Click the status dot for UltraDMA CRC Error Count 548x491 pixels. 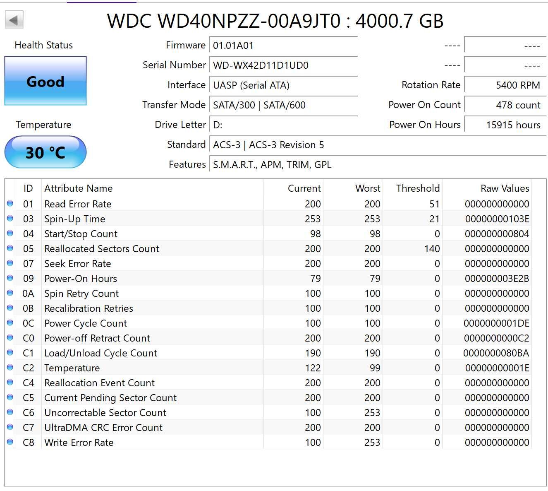coord(10,427)
